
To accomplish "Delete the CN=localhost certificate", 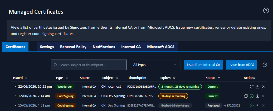I will pos(263,87).
